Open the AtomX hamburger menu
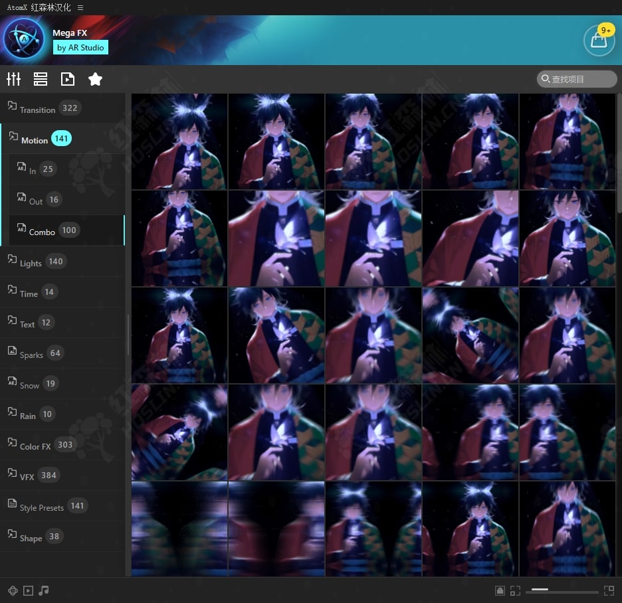The height and width of the screenshot is (603, 622). coord(80,7)
